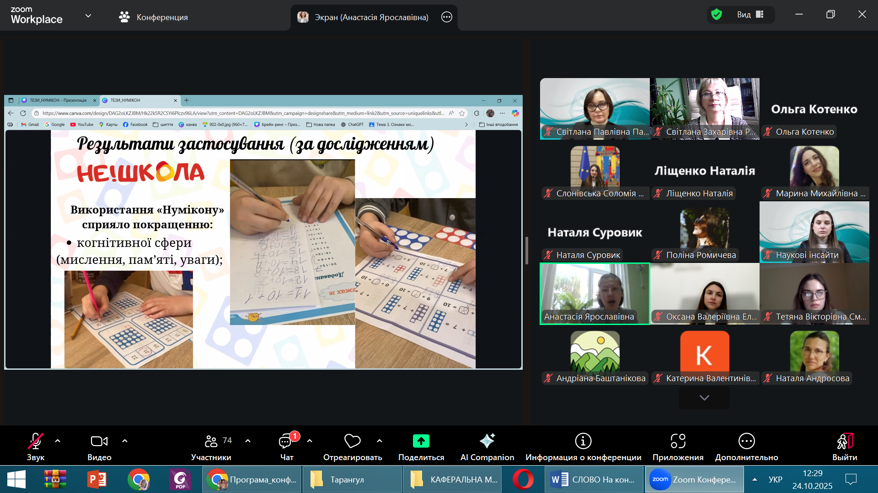Change keyboard language indicator УКР
This screenshot has width=878, height=493.
coord(775,479)
